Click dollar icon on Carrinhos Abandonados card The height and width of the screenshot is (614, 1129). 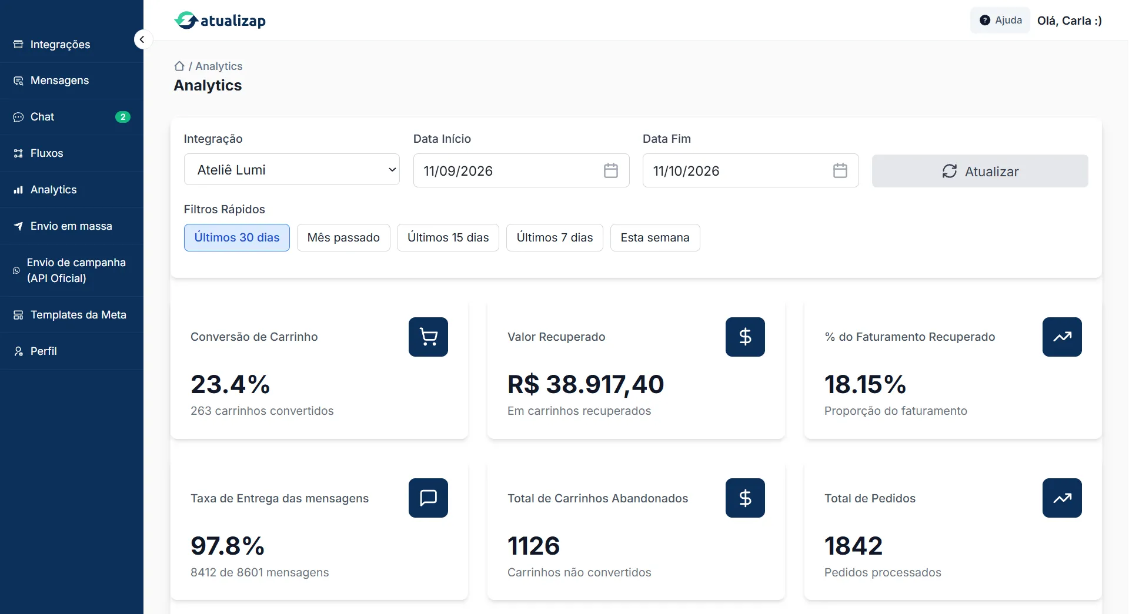[x=745, y=498]
